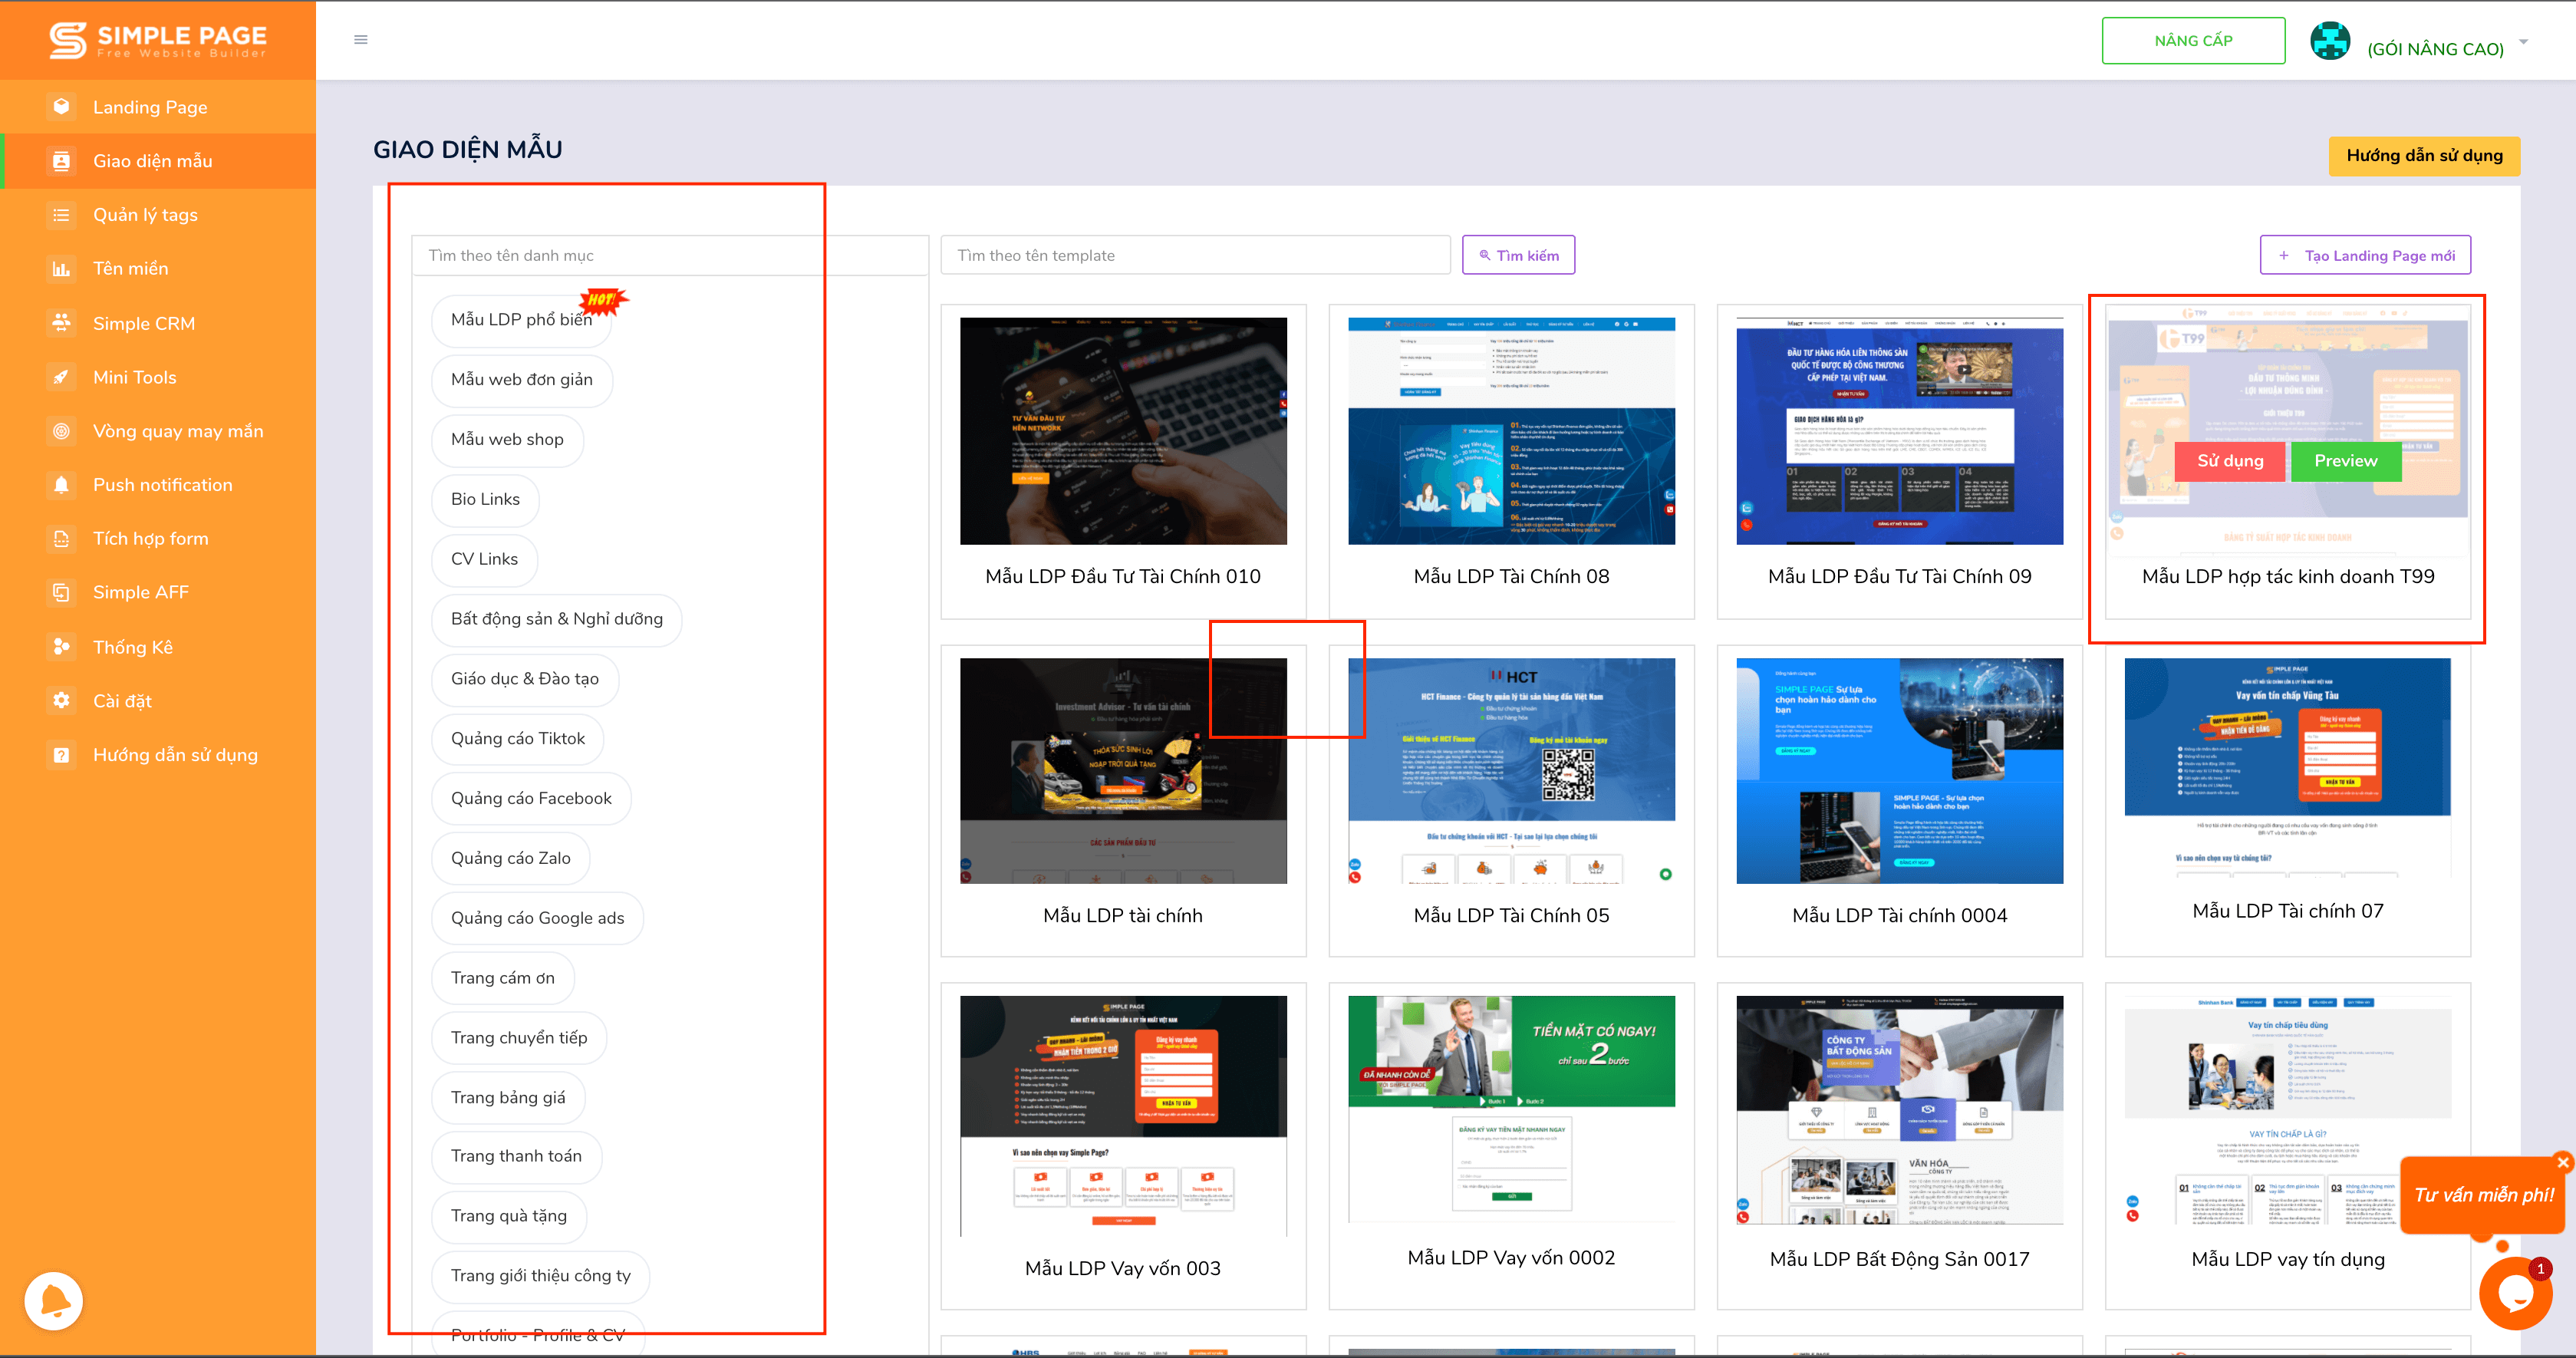Click the Simple AFF sidebar icon
2576x1358 pixels.
(x=60, y=593)
